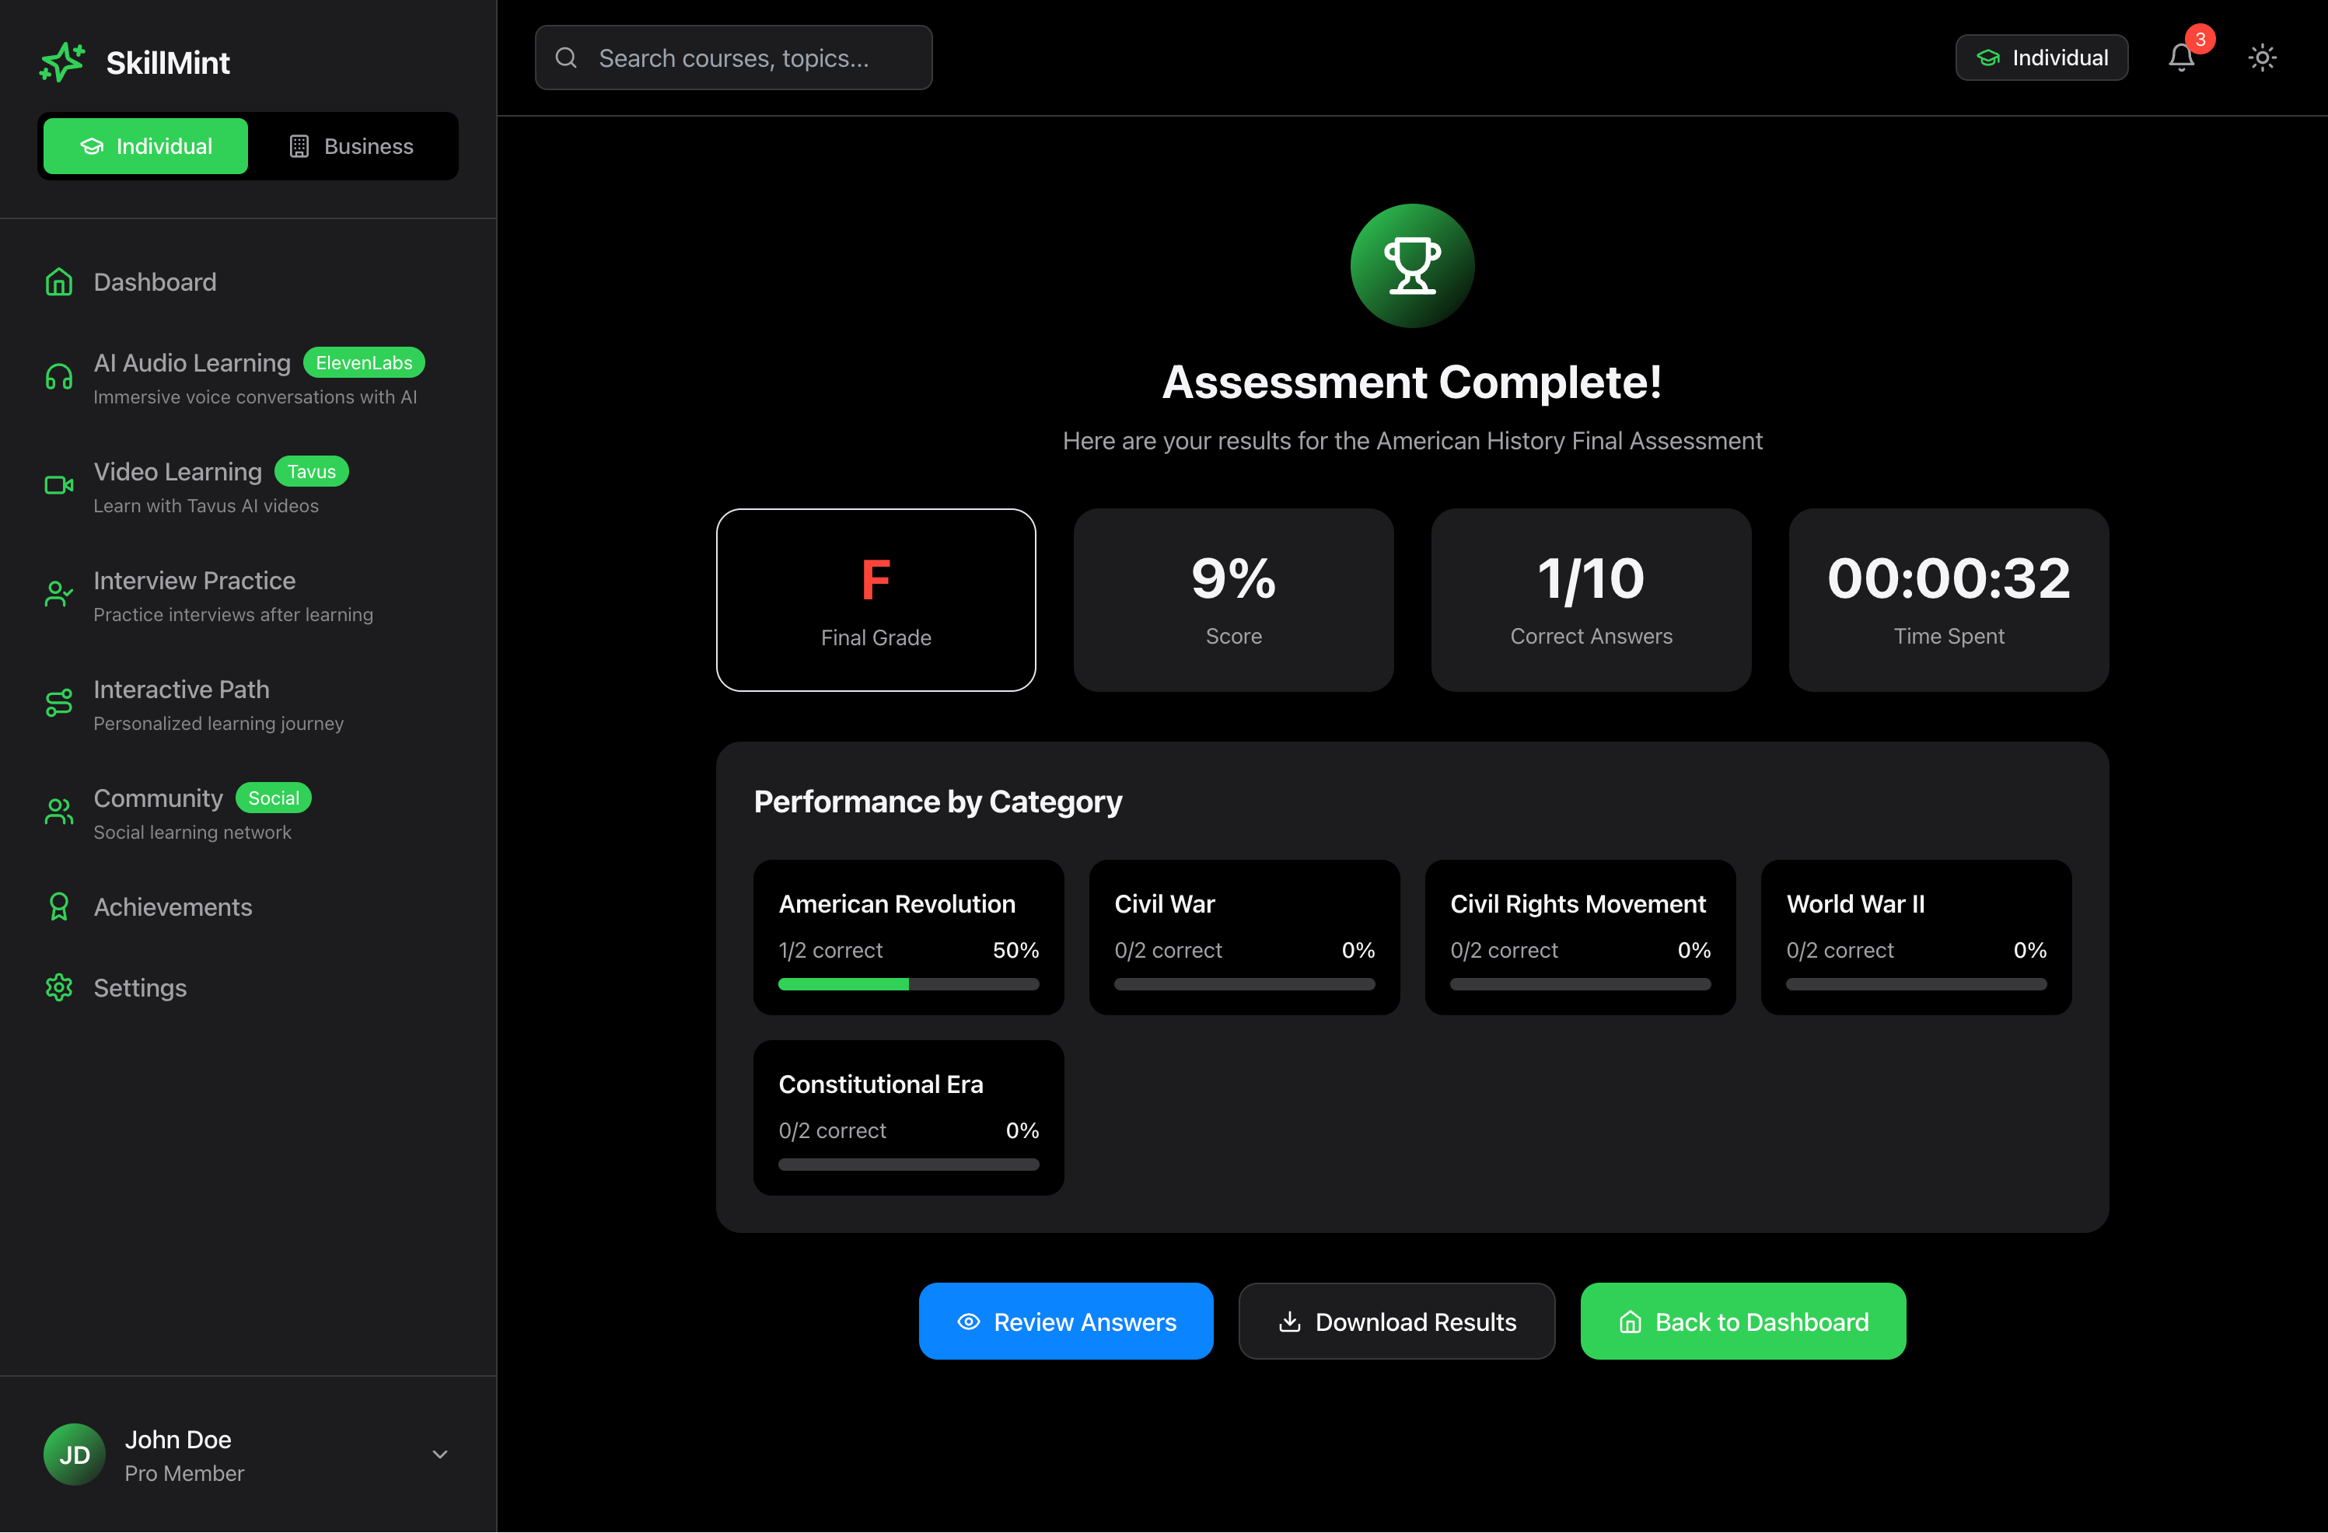
Task: Open the Community menu item
Action: 159,799
